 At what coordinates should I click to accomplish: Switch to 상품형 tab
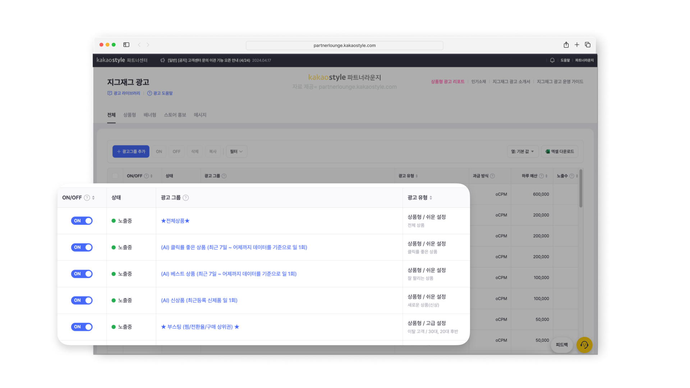[130, 115]
